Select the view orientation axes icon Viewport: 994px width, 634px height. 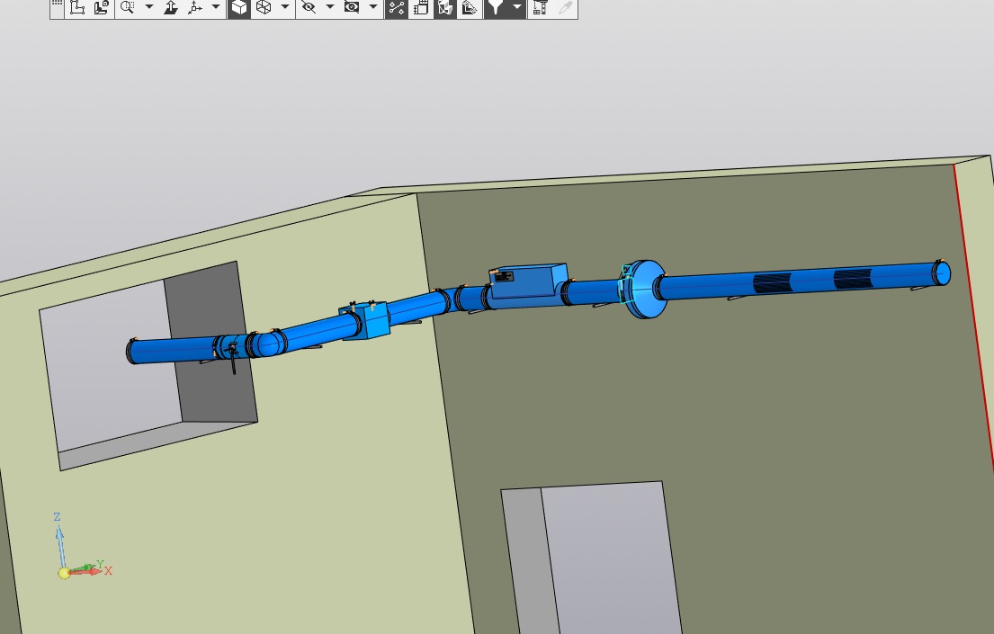[x=195, y=7]
